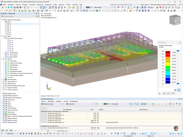Open the Gehe zu menu in Zusammenfassung
The height and width of the screenshot is (137, 183).
(x=44, y=102)
